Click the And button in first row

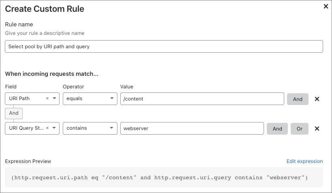pos(298,99)
